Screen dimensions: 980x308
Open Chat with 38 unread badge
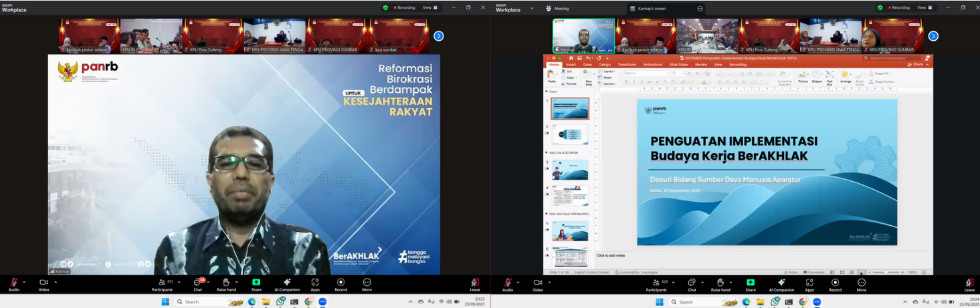[x=198, y=283]
